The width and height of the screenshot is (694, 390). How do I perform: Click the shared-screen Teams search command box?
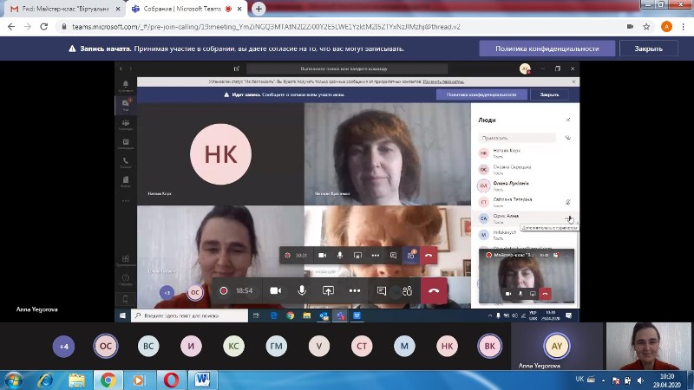click(x=347, y=69)
